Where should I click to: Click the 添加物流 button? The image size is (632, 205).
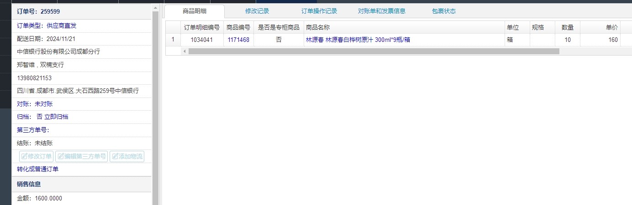(127, 156)
